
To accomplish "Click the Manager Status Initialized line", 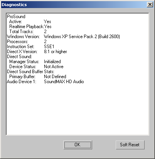I will point(35,62).
